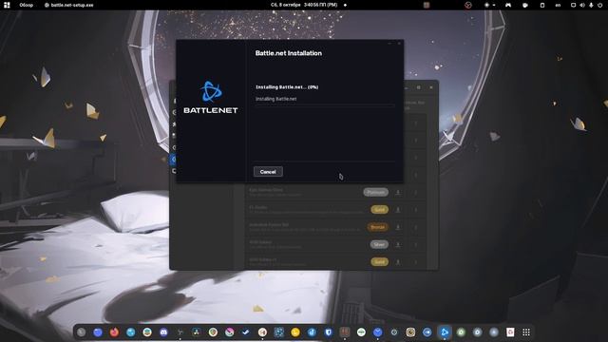
Task: Open three-dot menu in the Platinum row
Action: pyautogui.click(x=416, y=192)
